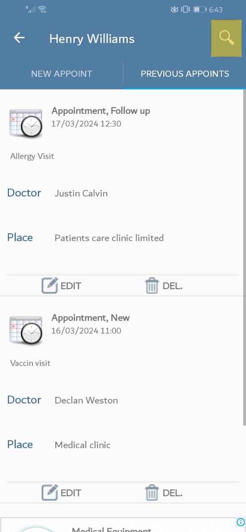Image resolution: width=246 pixels, height=532 pixels.
Task: Tap the Medical clinic place text
Action: point(82,445)
